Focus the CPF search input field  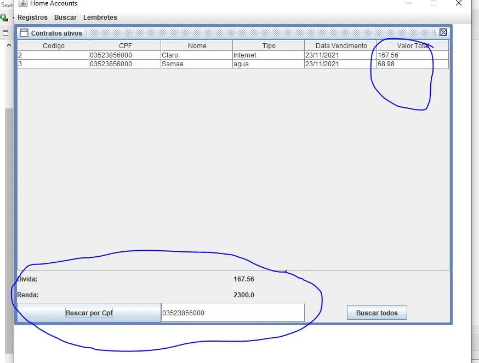pos(233,313)
